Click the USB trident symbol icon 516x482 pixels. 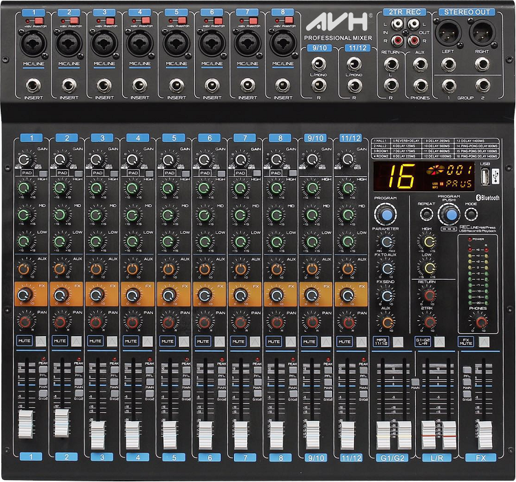495,176
